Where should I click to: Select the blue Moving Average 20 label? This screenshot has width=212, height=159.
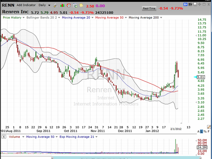[76, 18]
